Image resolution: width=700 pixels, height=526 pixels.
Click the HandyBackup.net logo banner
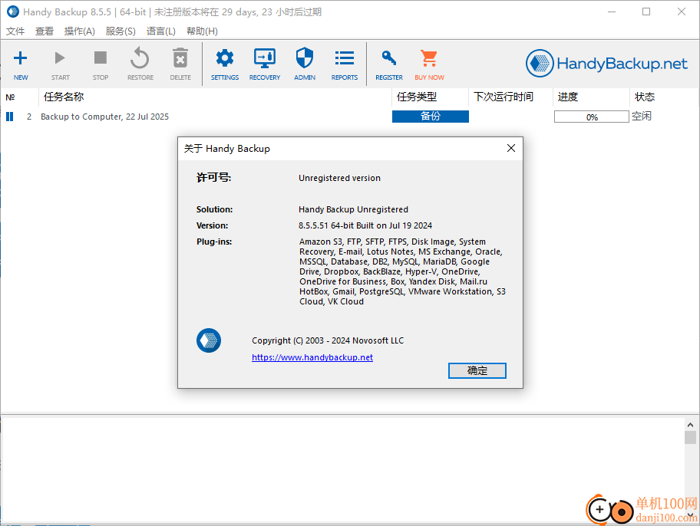click(606, 64)
